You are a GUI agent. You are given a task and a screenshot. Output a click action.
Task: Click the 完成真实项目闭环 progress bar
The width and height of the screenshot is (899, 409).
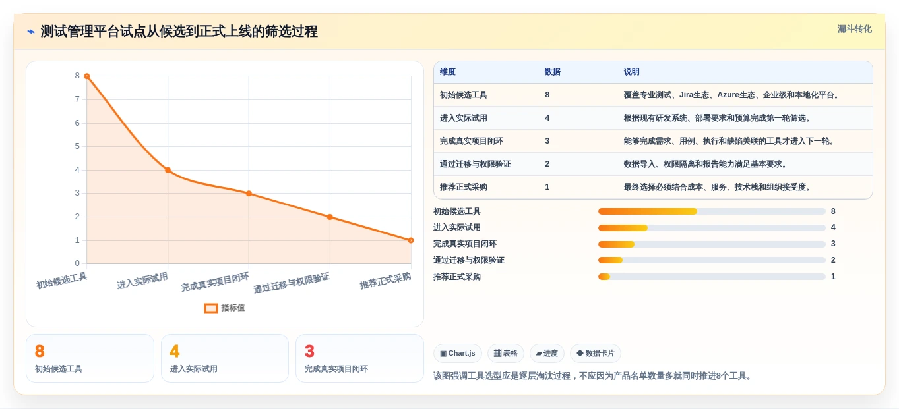click(712, 244)
